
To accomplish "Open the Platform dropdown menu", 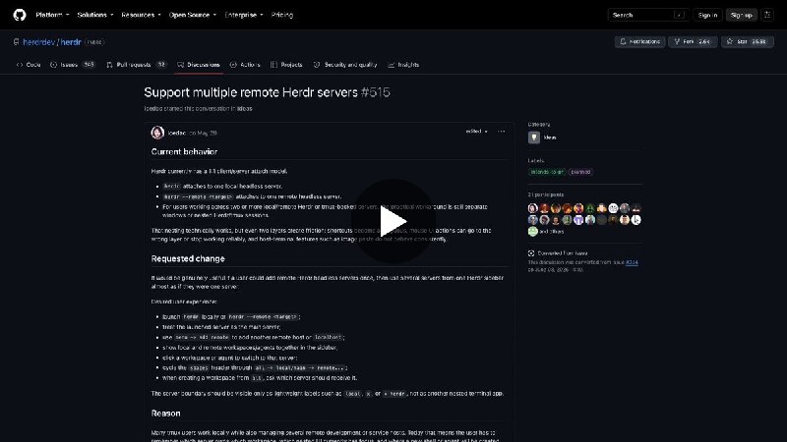I will [52, 15].
